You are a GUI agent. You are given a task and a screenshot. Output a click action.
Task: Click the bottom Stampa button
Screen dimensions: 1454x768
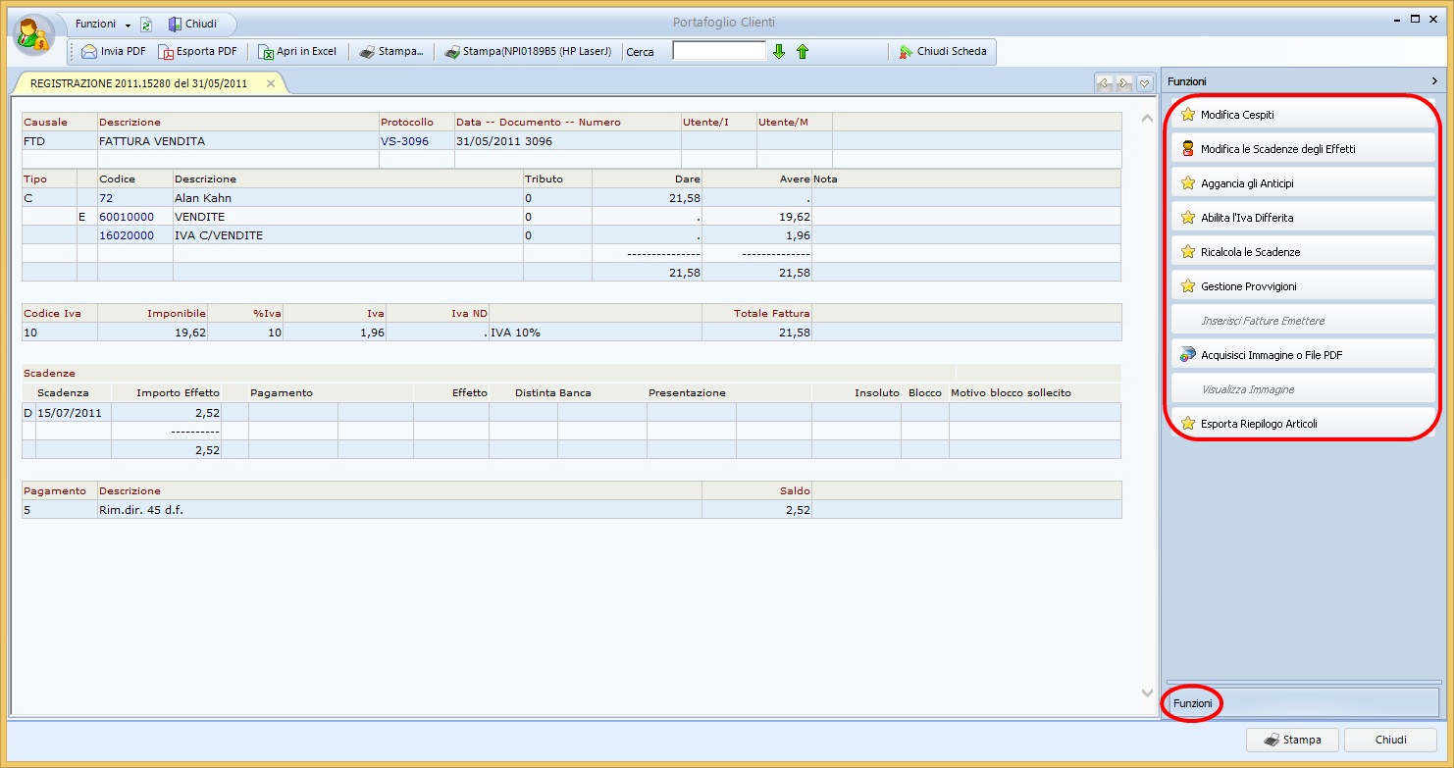1292,740
